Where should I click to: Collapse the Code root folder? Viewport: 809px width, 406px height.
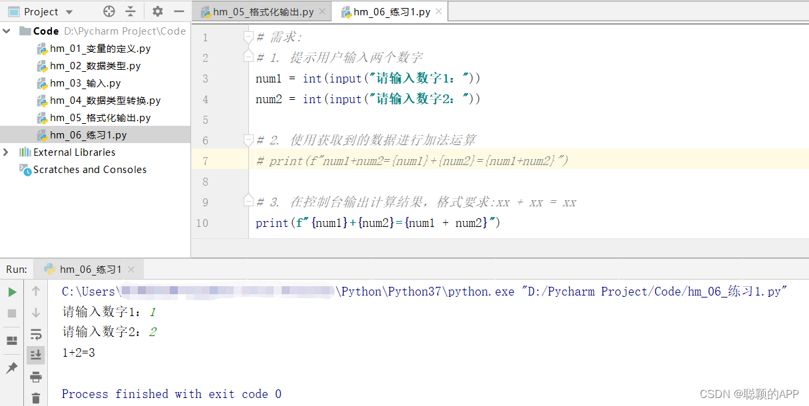(x=8, y=31)
